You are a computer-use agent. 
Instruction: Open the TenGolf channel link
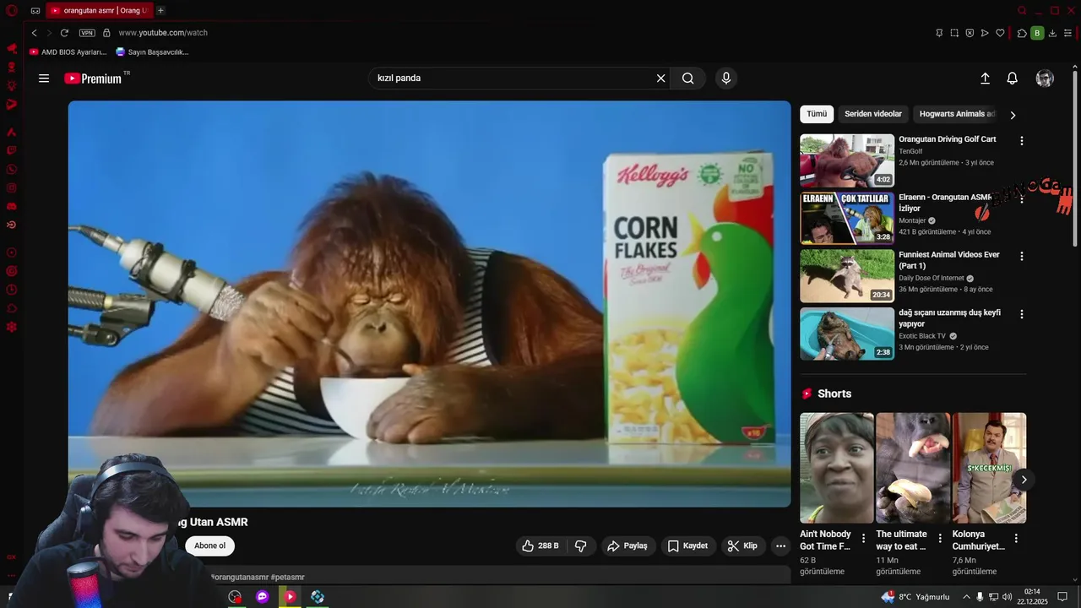910,151
